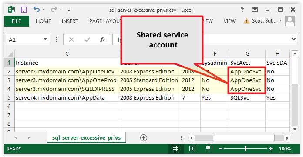Save the workbook with the floppy icon
This screenshot has width=303, height=157.
(24, 10)
